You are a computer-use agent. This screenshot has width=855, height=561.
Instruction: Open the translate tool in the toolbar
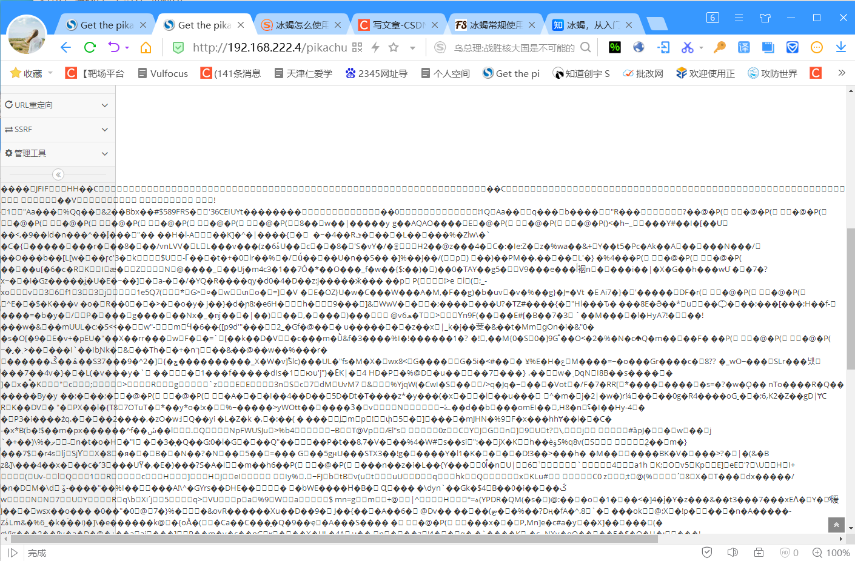tap(745, 47)
